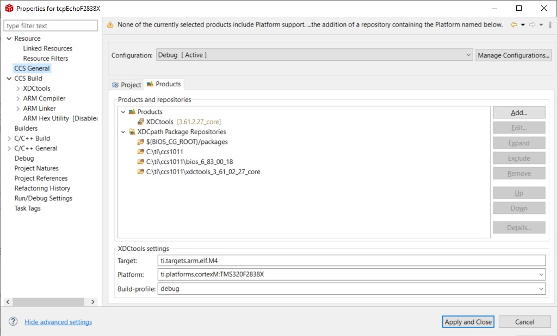Collapse the Products node in the tree
Image resolution: width=557 pixels, height=336 pixels.
[124, 112]
